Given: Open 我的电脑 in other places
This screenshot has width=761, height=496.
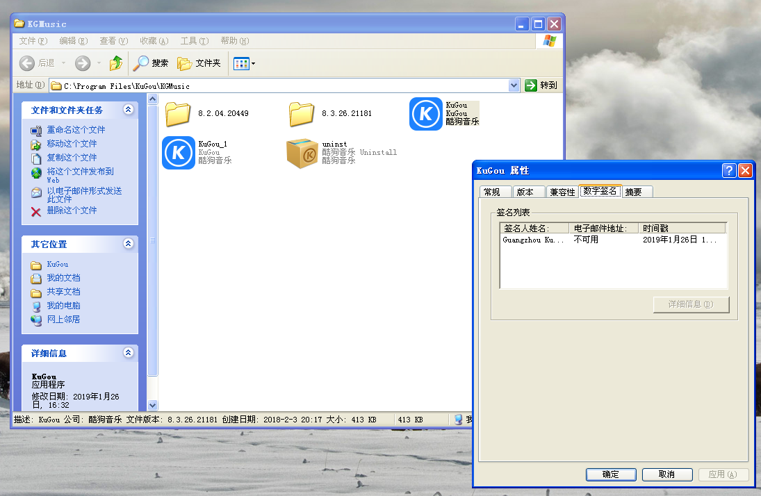Looking at the screenshot, I should [63, 305].
